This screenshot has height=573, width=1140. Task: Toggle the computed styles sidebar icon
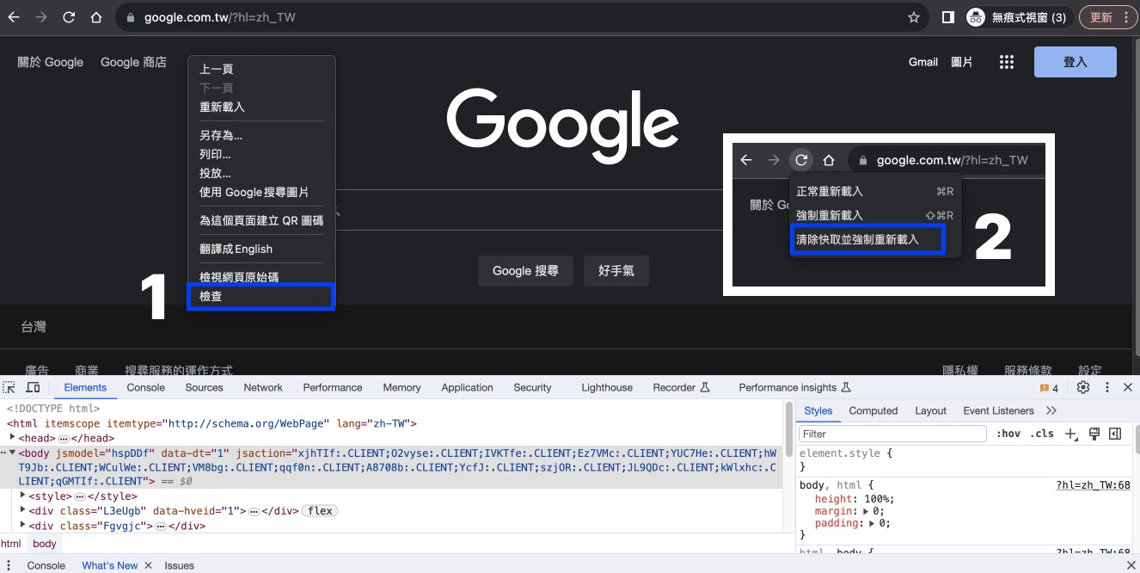1115,434
